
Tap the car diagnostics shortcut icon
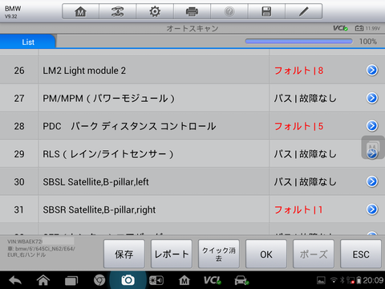(x=241, y=280)
